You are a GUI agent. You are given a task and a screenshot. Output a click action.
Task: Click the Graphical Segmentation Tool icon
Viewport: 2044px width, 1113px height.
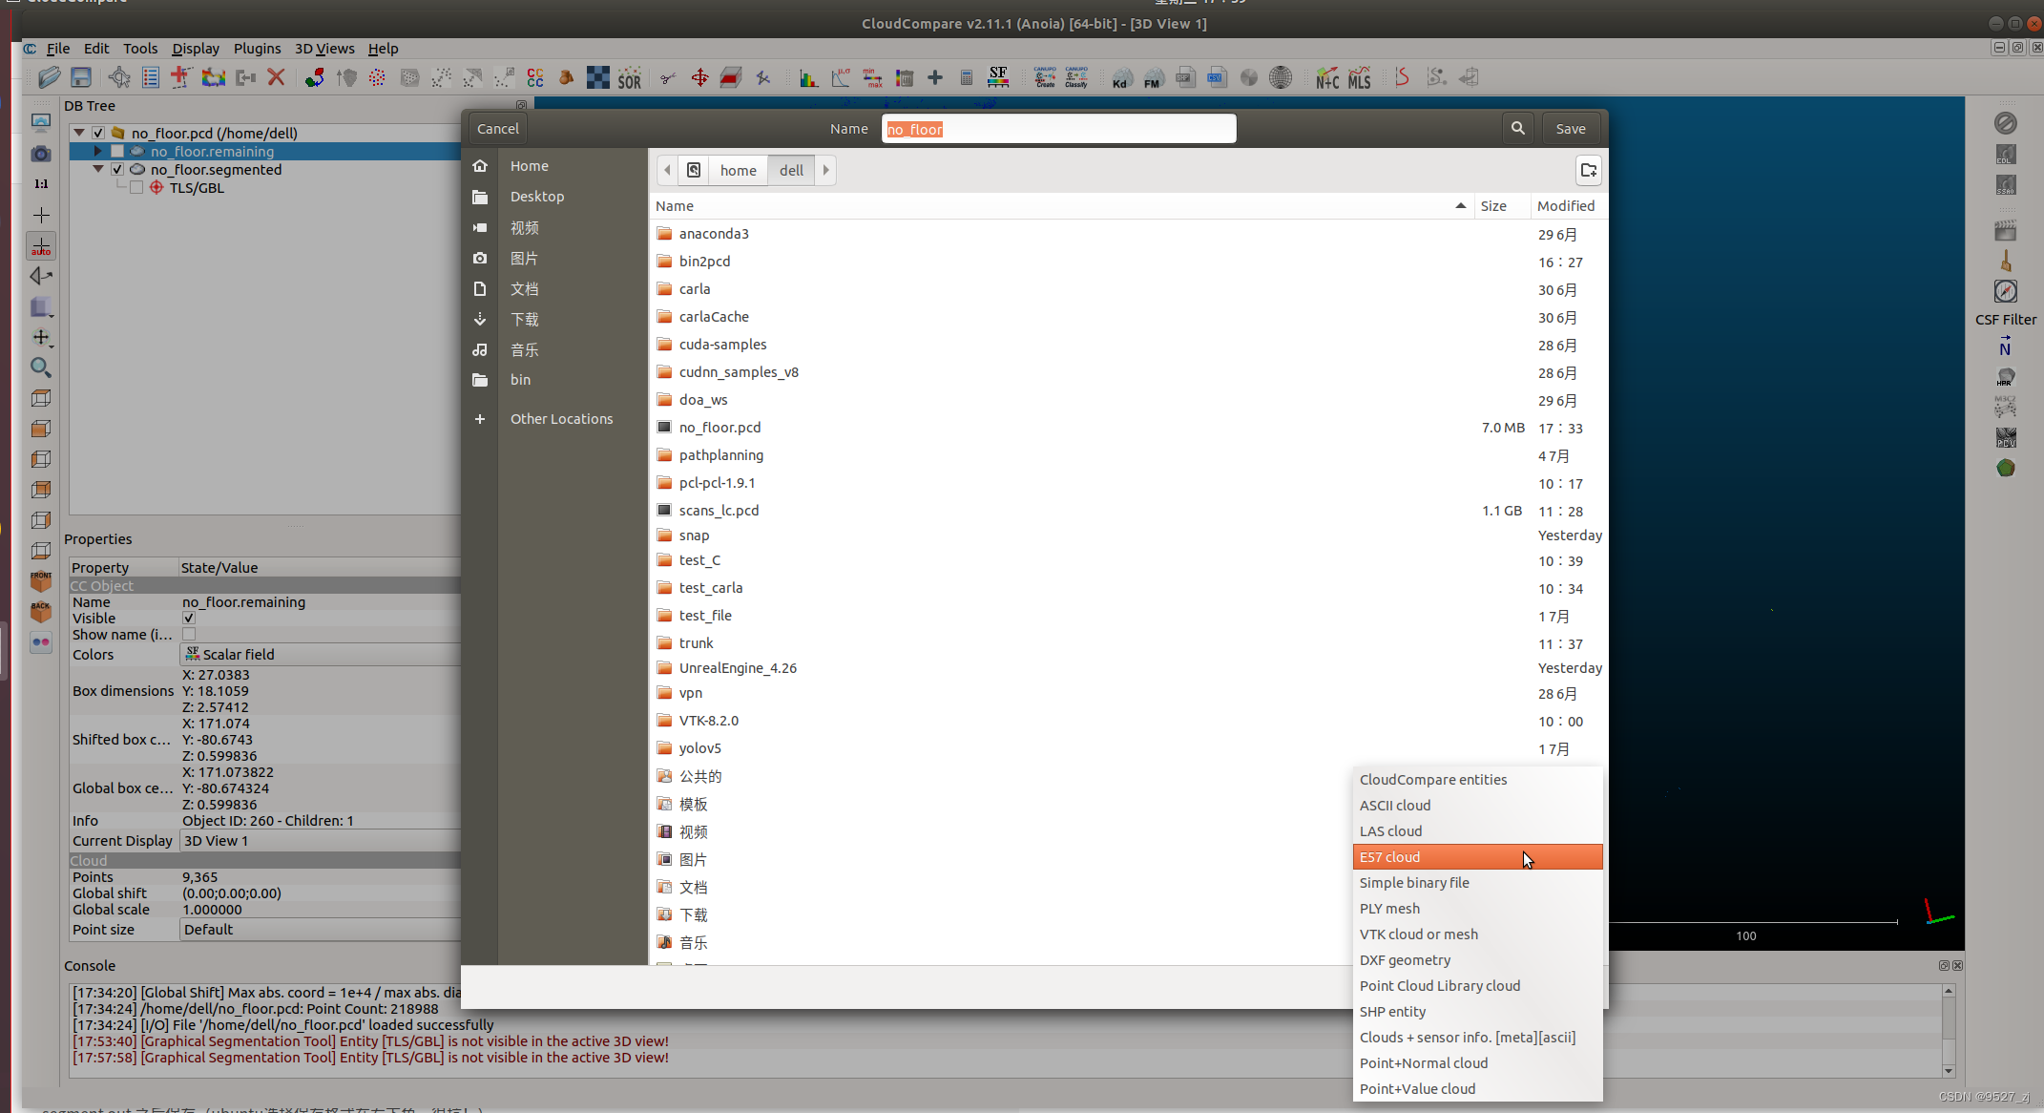[x=667, y=76]
